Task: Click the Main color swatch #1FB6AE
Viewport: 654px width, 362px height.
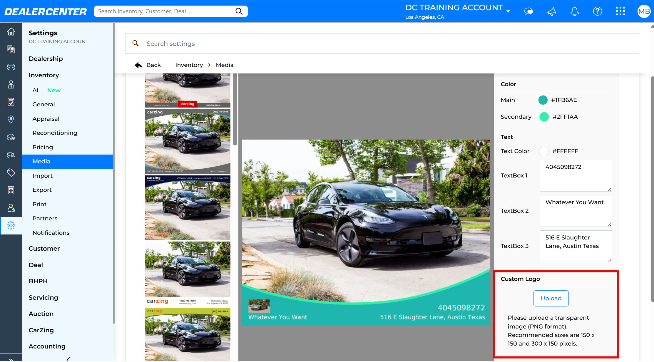Action: click(x=543, y=100)
